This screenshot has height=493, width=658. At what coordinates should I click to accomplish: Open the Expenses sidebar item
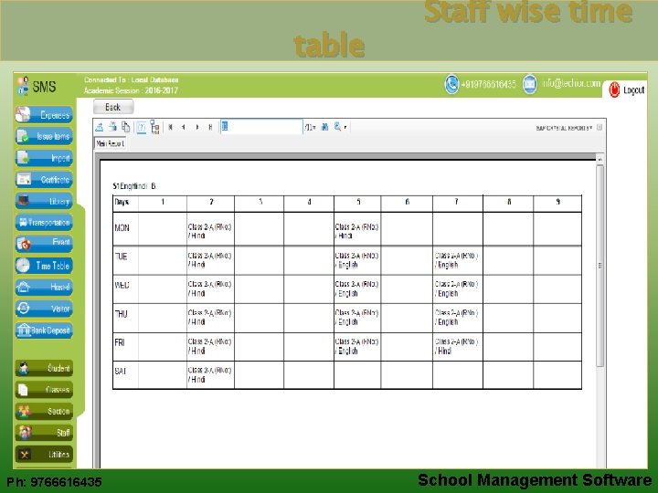[44, 115]
